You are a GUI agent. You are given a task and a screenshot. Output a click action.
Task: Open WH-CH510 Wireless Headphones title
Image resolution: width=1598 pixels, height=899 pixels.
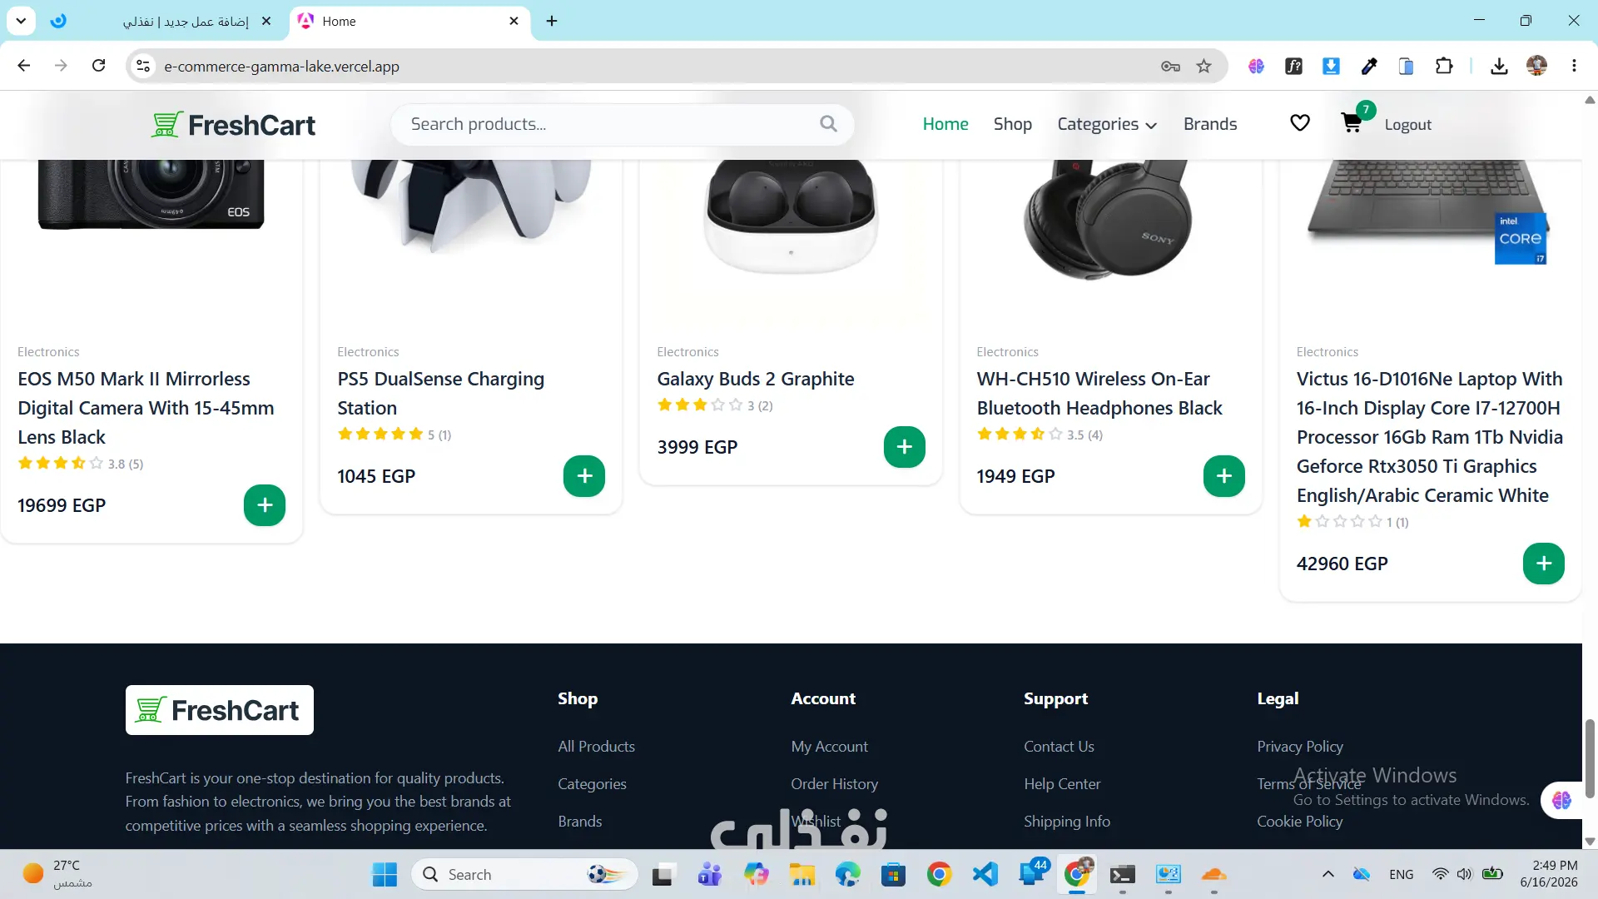pos(1099,394)
